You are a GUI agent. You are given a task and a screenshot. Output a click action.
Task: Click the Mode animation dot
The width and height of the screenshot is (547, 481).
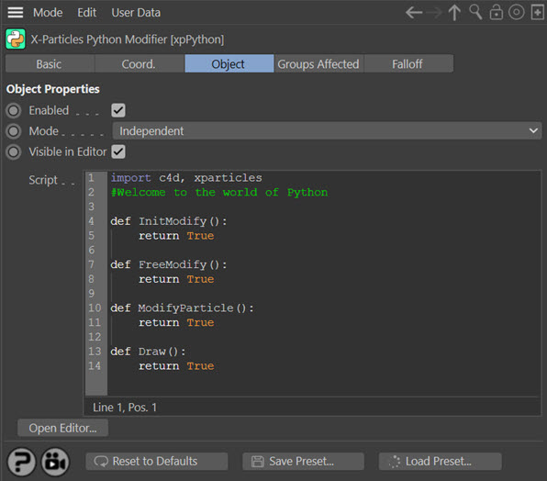(14, 131)
